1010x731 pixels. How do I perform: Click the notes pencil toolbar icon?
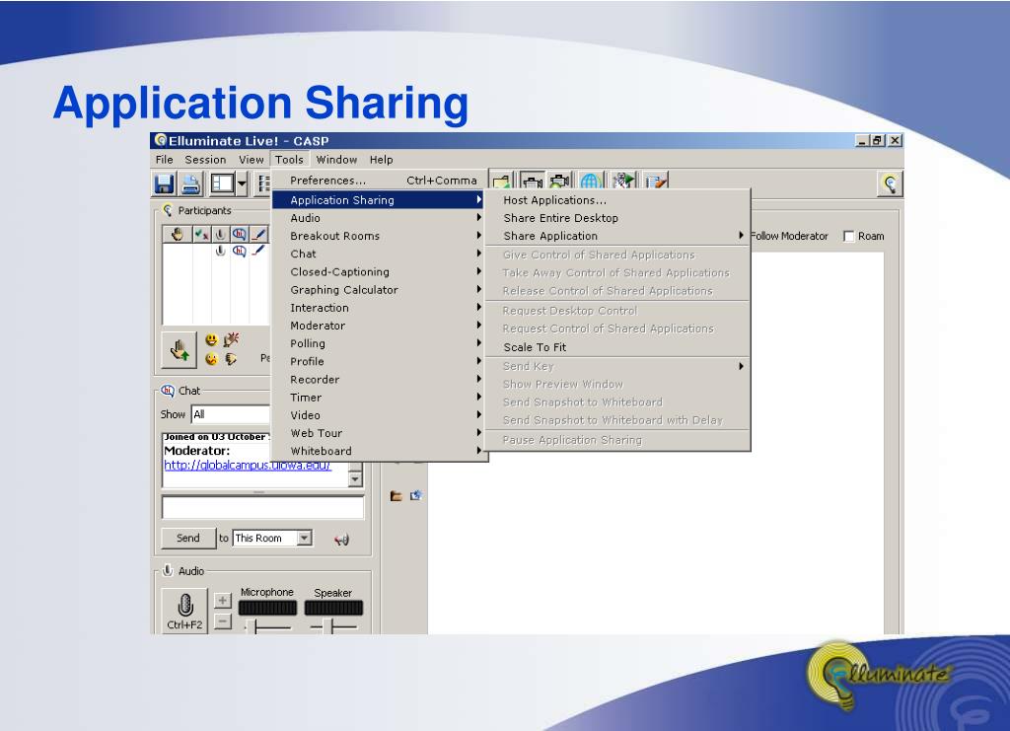pos(656,182)
